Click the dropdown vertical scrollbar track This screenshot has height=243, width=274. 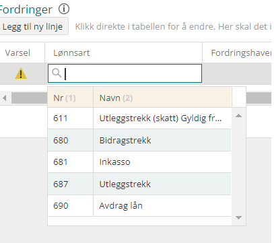238,166
